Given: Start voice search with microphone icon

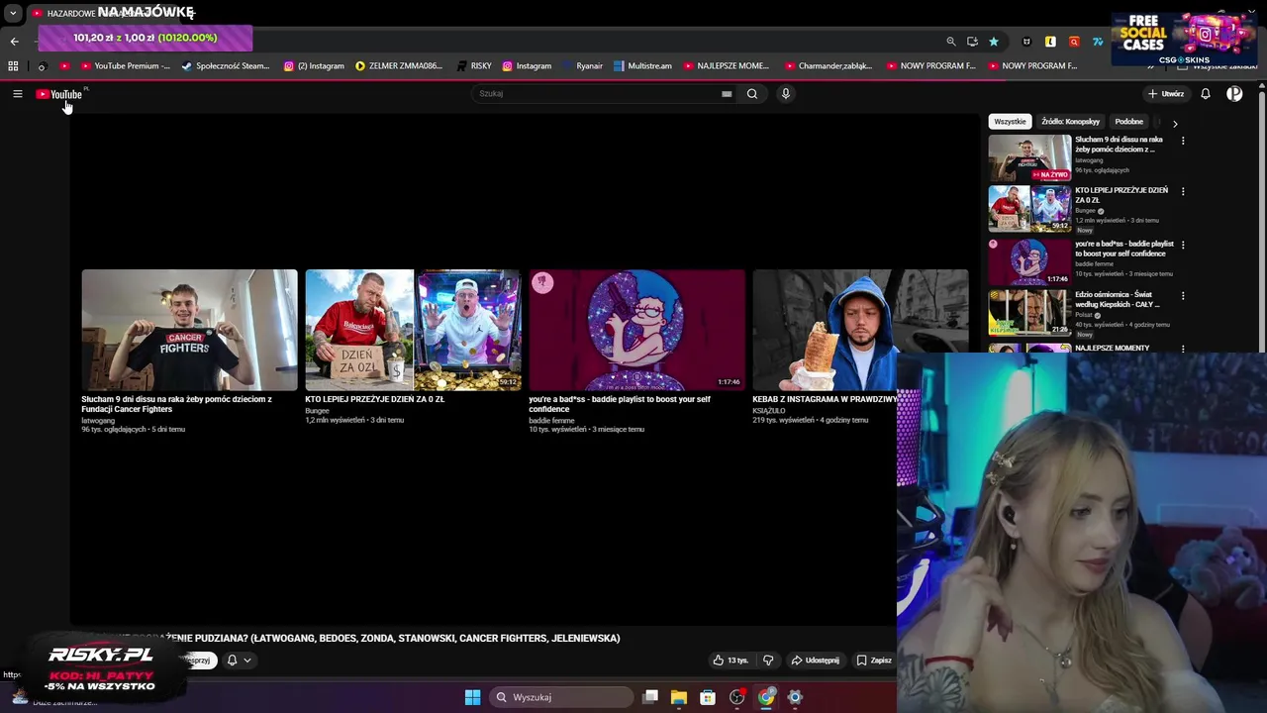Looking at the screenshot, I should pyautogui.click(x=786, y=94).
